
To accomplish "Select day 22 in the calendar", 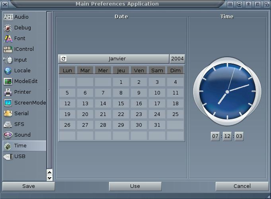I will 121,114.
